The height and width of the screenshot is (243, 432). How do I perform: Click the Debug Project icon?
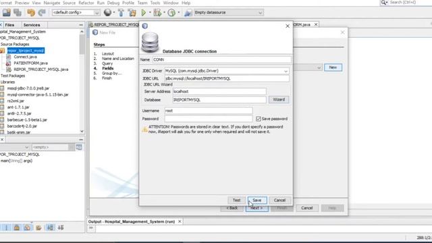coord(157,12)
